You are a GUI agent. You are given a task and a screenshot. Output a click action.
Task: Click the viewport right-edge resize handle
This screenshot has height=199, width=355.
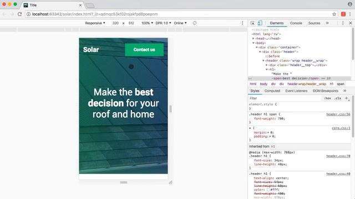coord(170,109)
